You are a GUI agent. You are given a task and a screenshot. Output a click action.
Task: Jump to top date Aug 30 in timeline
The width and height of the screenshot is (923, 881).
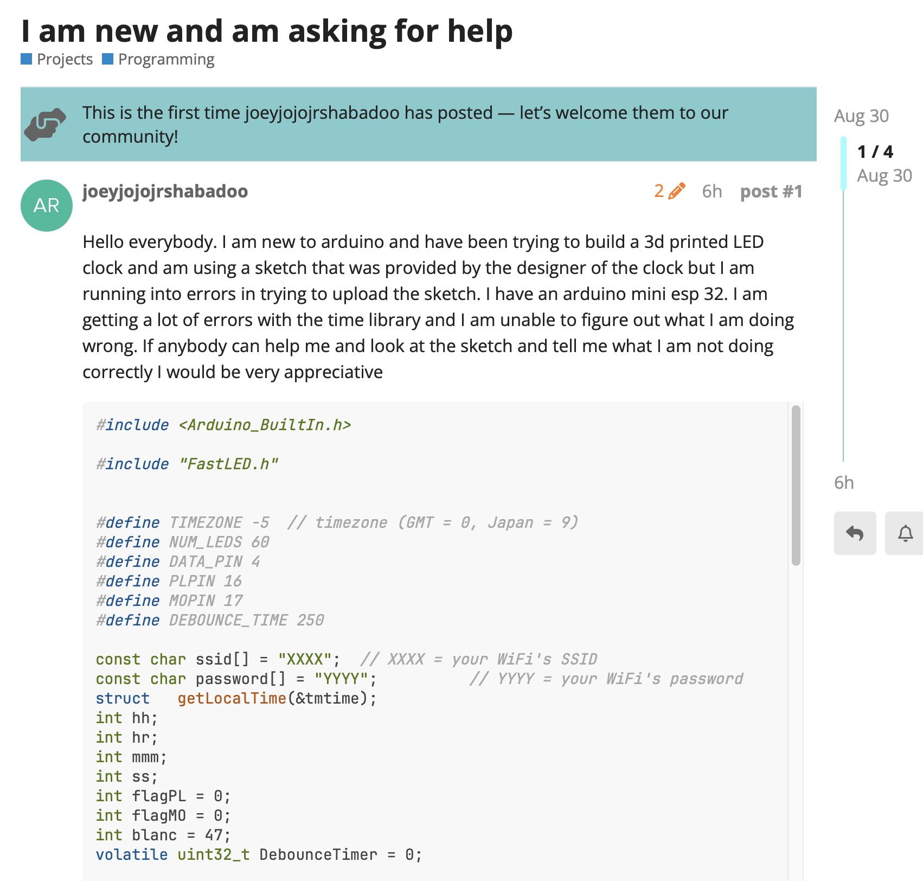(861, 116)
